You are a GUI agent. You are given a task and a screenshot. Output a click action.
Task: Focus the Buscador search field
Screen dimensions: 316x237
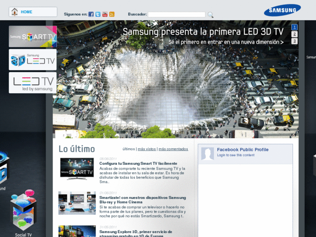(x=176, y=14)
